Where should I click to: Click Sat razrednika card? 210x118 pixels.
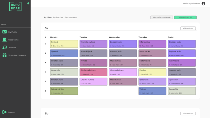point(64,91)
